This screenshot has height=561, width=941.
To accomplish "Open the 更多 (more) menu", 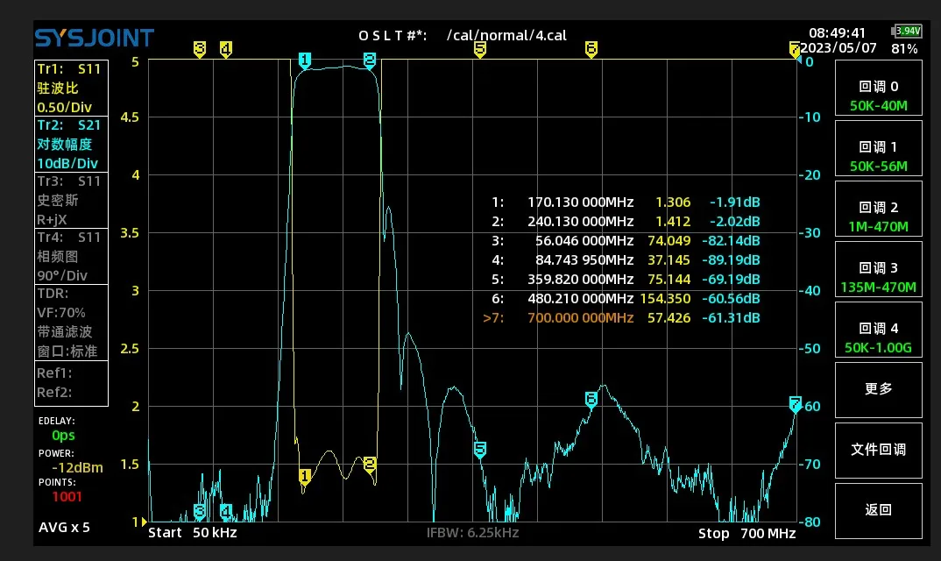I will tap(878, 390).
